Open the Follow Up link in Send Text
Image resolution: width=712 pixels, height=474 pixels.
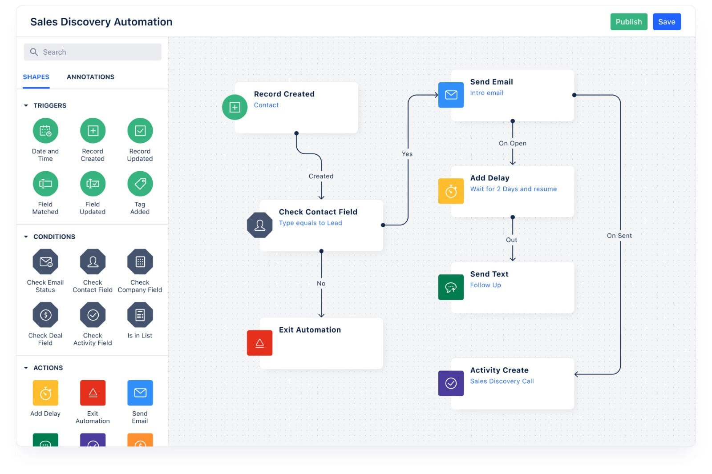485,285
